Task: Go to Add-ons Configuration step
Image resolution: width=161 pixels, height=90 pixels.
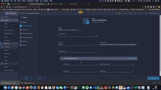Action: (x=27, y=37)
